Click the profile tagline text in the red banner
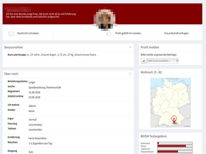 (x=41, y=15)
